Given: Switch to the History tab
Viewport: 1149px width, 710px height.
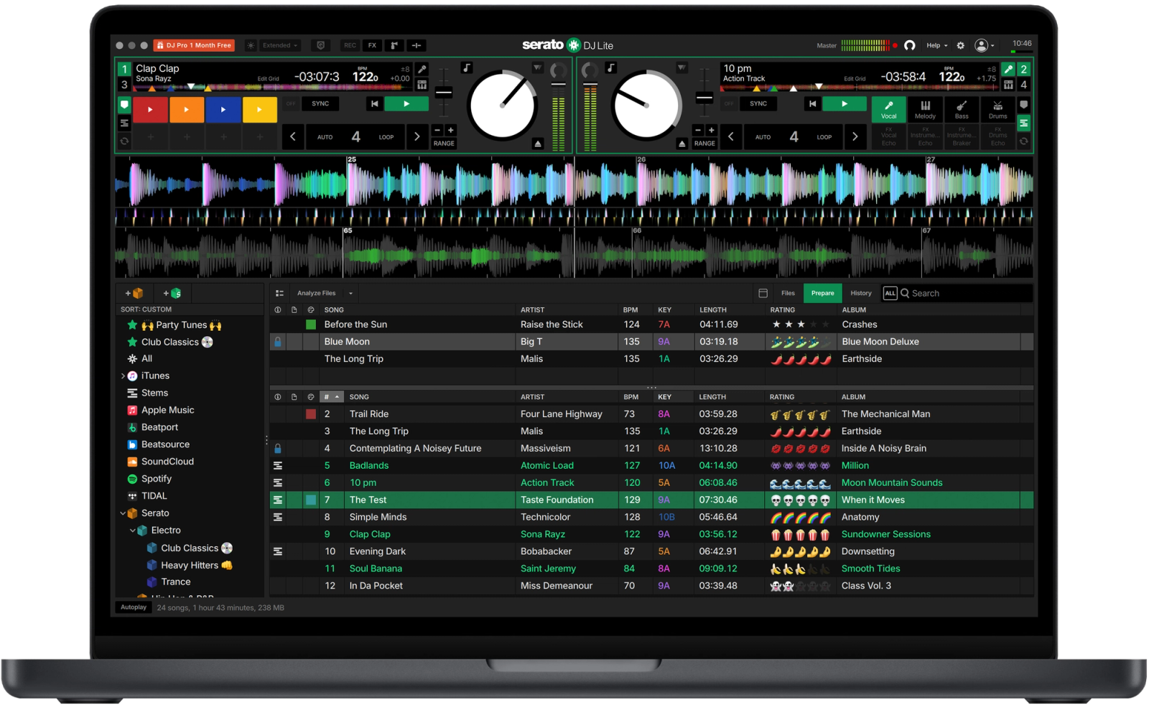Looking at the screenshot, I should click(860, 293).
